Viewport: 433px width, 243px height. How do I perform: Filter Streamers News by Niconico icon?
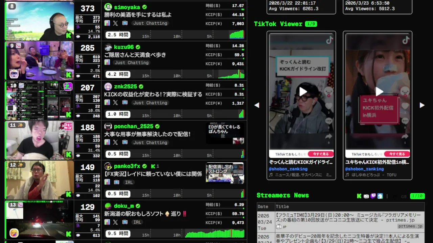(366, 196)
